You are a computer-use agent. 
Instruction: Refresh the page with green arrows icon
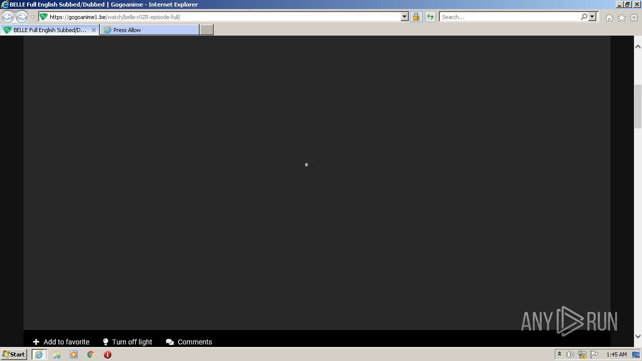pyautogui.click(x=430, y=17)
